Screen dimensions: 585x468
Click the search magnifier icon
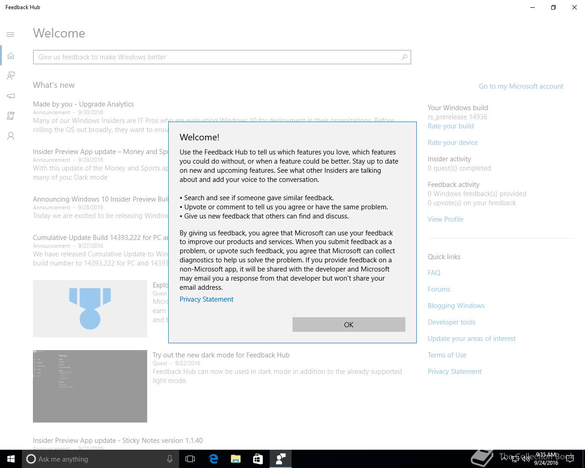point(404,57)
